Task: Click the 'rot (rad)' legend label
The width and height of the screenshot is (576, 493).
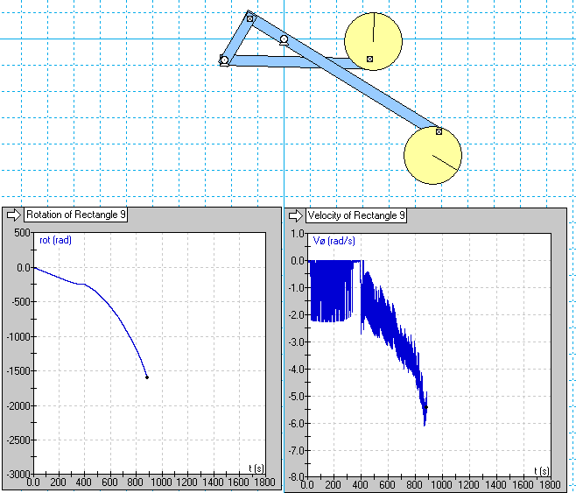Action: [55, 240]
